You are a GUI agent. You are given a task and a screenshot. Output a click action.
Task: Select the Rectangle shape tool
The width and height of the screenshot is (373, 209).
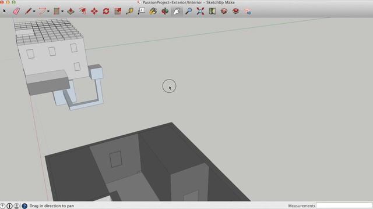click(57, 11)
